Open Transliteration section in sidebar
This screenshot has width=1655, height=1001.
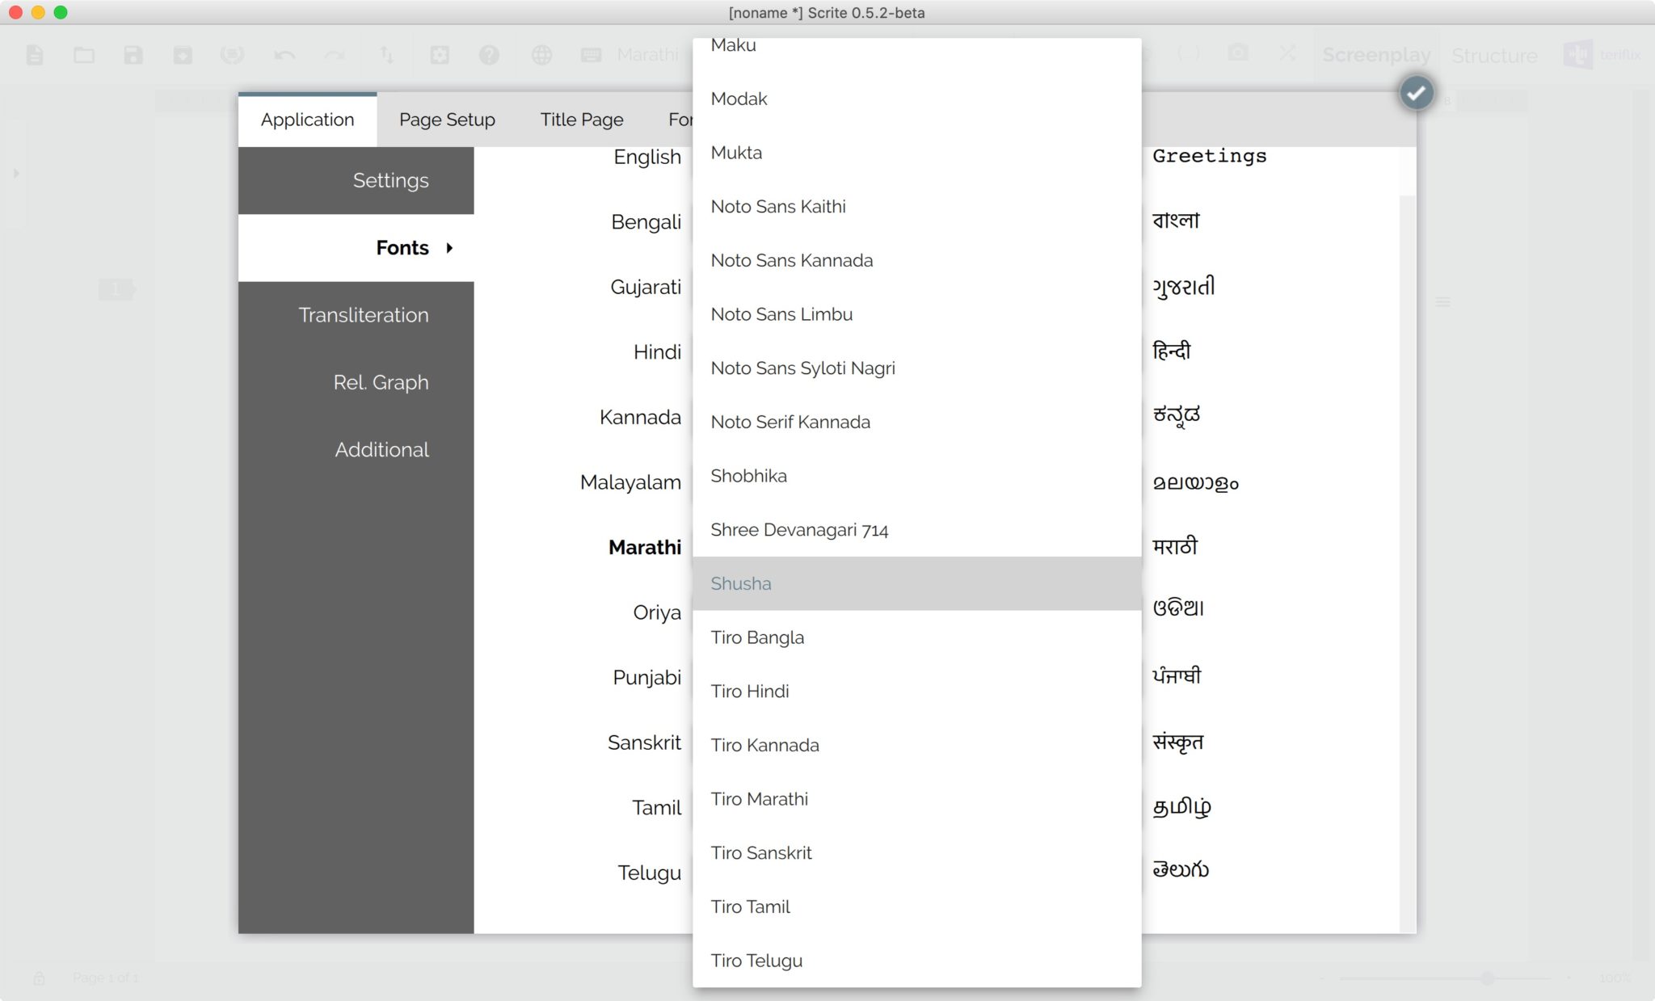363,315
